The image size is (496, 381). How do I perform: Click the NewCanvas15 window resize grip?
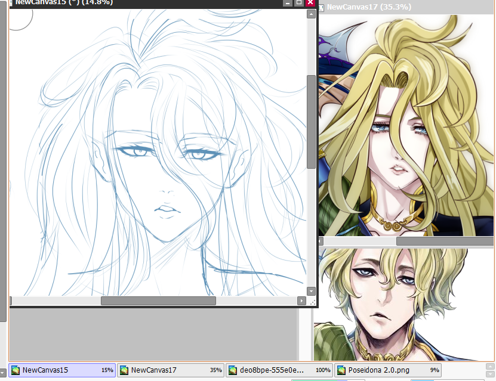pyautogui.click(x=313, y=302)
